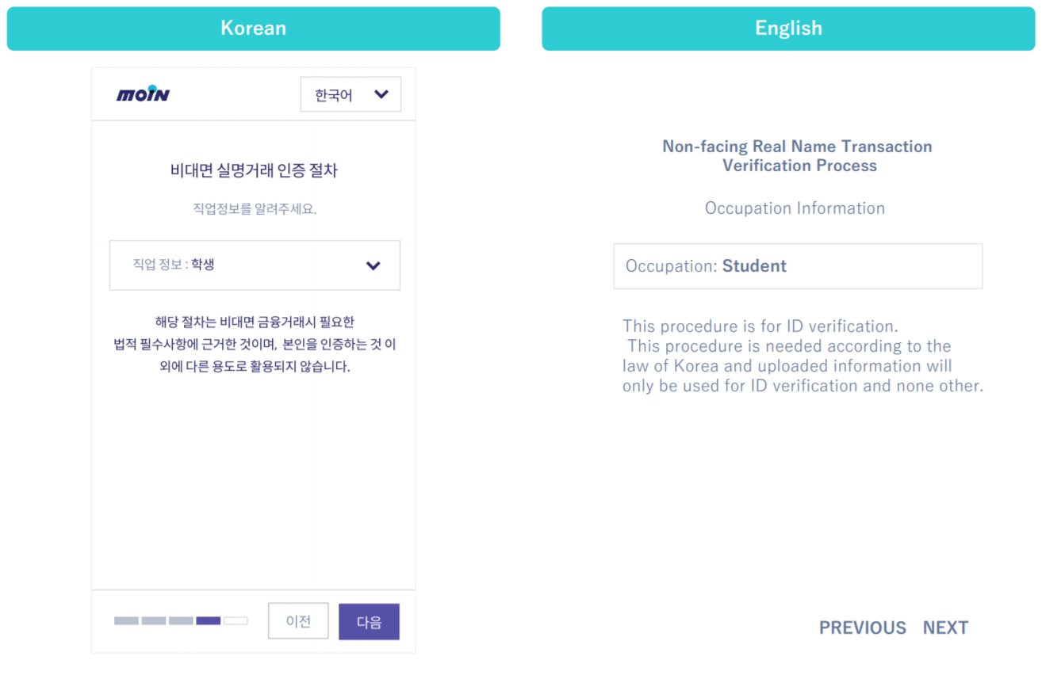Image resolution: width=1042 pixels, height=679 pixels.
Task: Open the 한국어 language dropdown
Action: pos(351,94)
